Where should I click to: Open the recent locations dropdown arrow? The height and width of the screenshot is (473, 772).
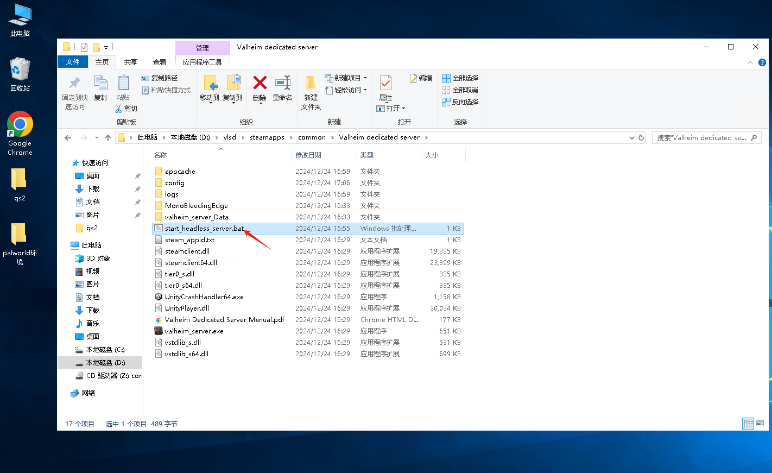97,138
